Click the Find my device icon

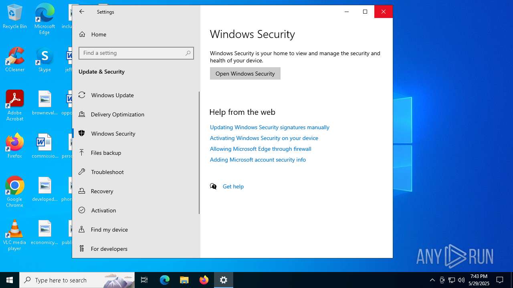tap(82, 229)
